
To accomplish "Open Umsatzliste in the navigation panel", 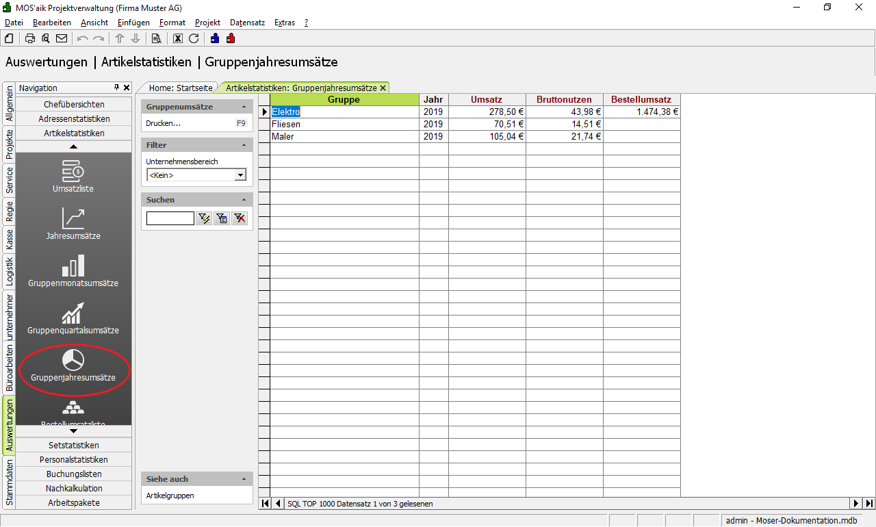I will [73, 176].
